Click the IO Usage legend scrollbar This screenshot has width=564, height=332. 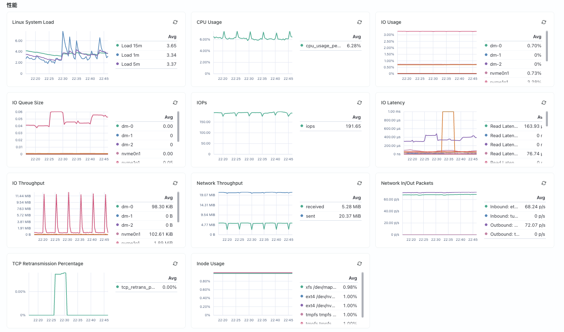pyautogui.click(x=547, y=46)
